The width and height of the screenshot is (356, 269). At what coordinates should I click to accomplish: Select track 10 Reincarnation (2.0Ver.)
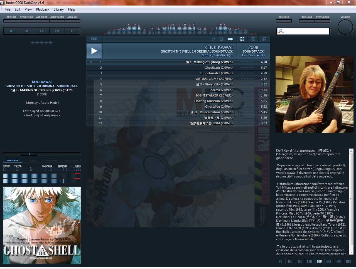click(x=178, y=112)
